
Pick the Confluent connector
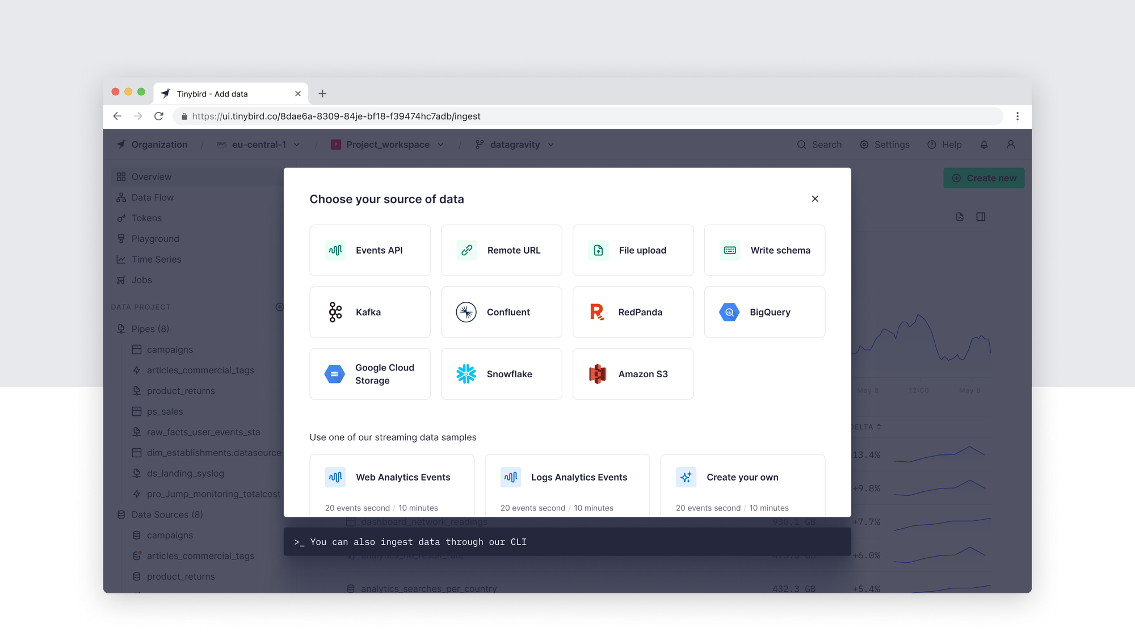click(501, 312)
